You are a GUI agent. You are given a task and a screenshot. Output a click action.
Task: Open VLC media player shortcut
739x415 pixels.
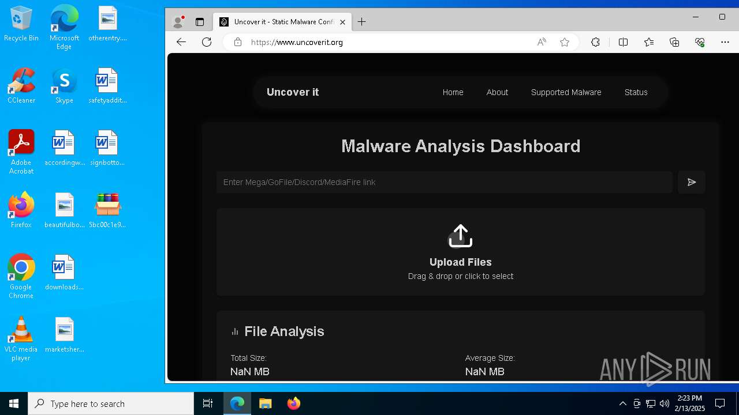[21, 339]
